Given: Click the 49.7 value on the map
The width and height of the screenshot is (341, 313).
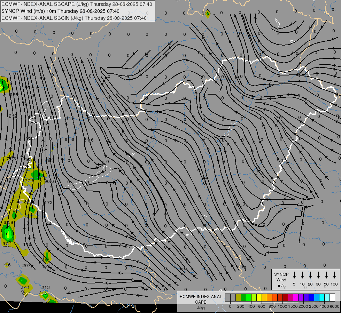Looking at the screenshot, I should coord(49,160).
